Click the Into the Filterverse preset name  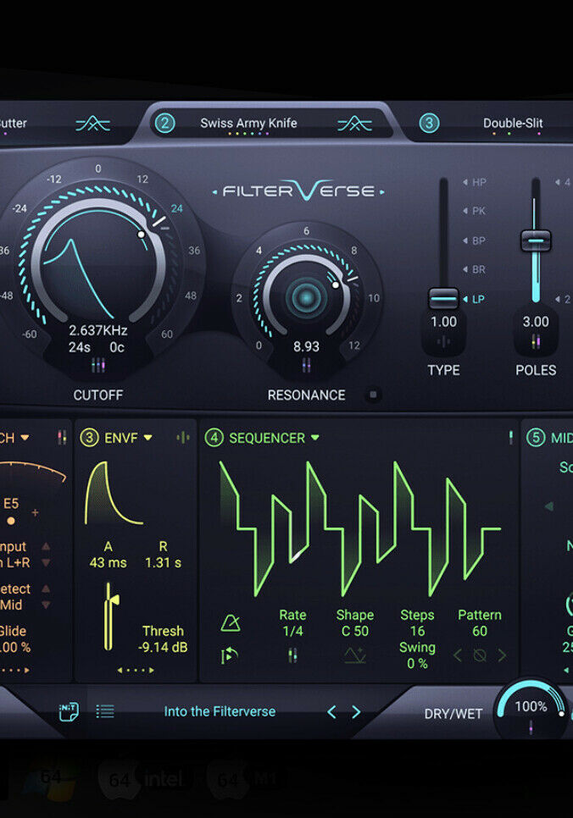tap(220, 712)
